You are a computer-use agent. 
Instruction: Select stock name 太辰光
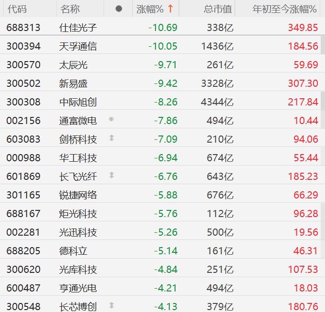73,65
